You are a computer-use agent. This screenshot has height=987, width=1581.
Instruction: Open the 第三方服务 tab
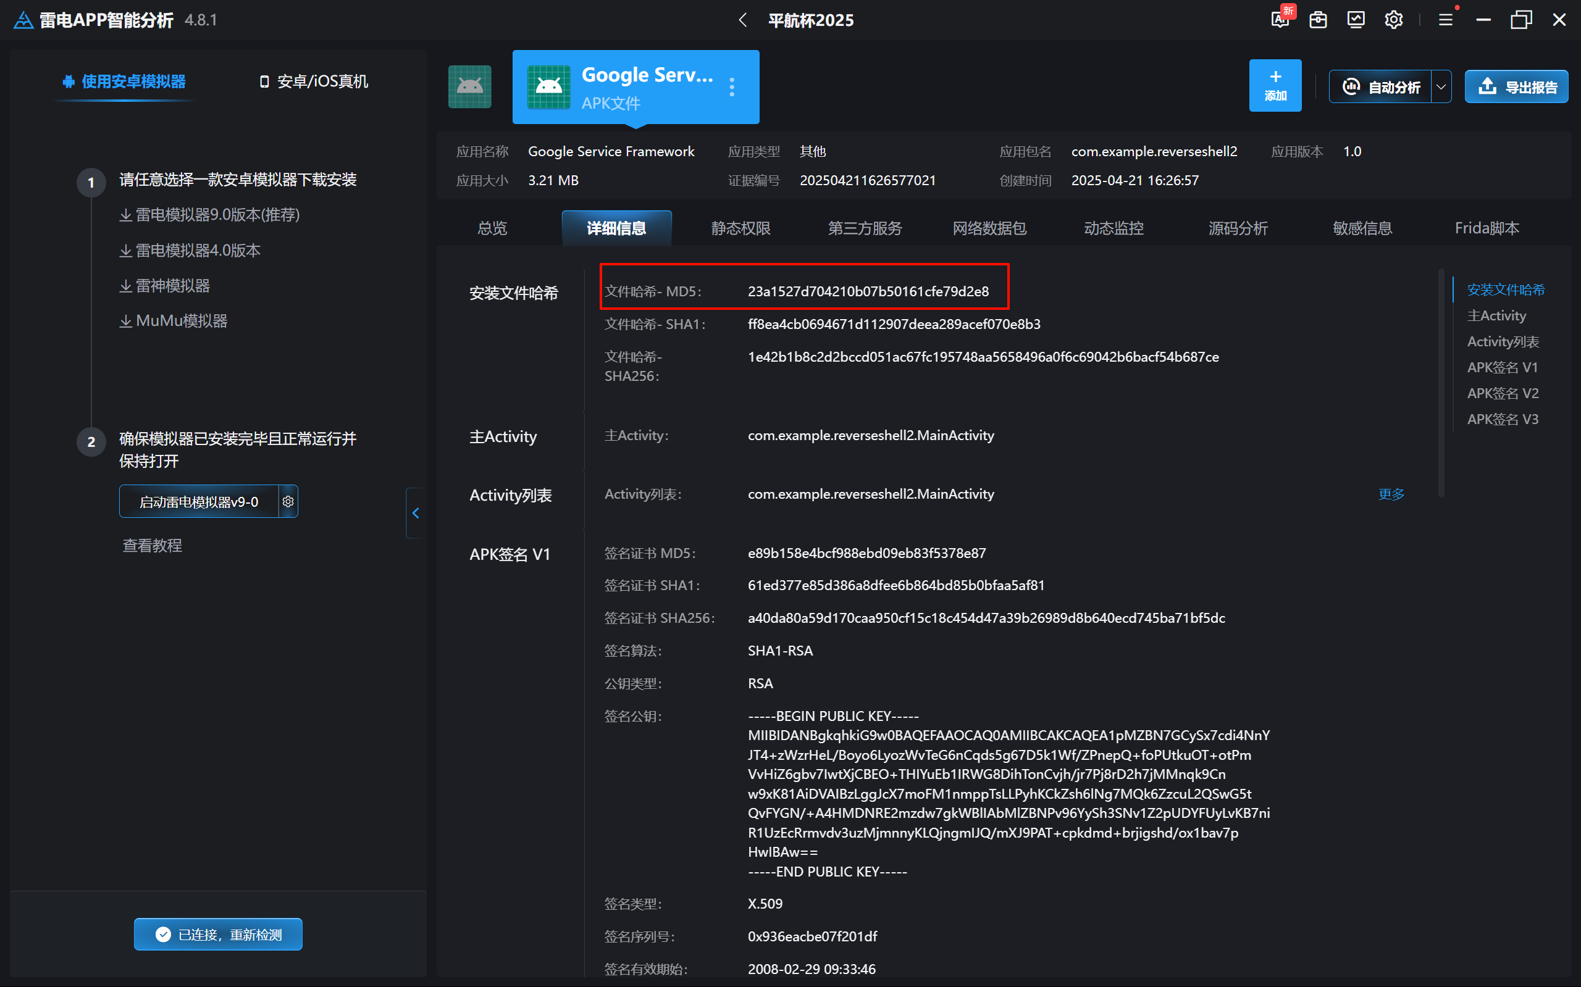coord(865,228)
